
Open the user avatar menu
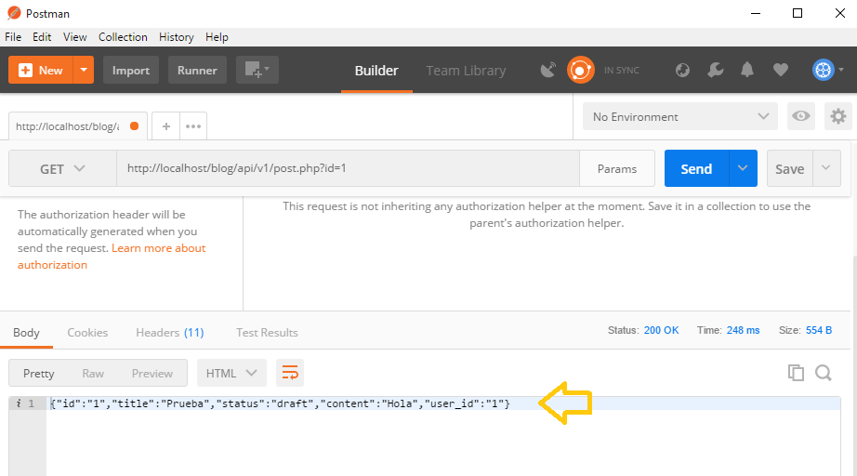point(828,70)
